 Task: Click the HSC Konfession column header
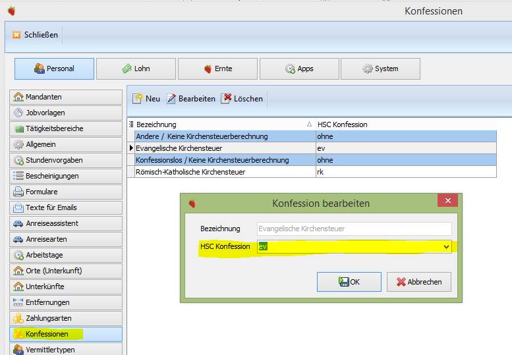[406, 124]
